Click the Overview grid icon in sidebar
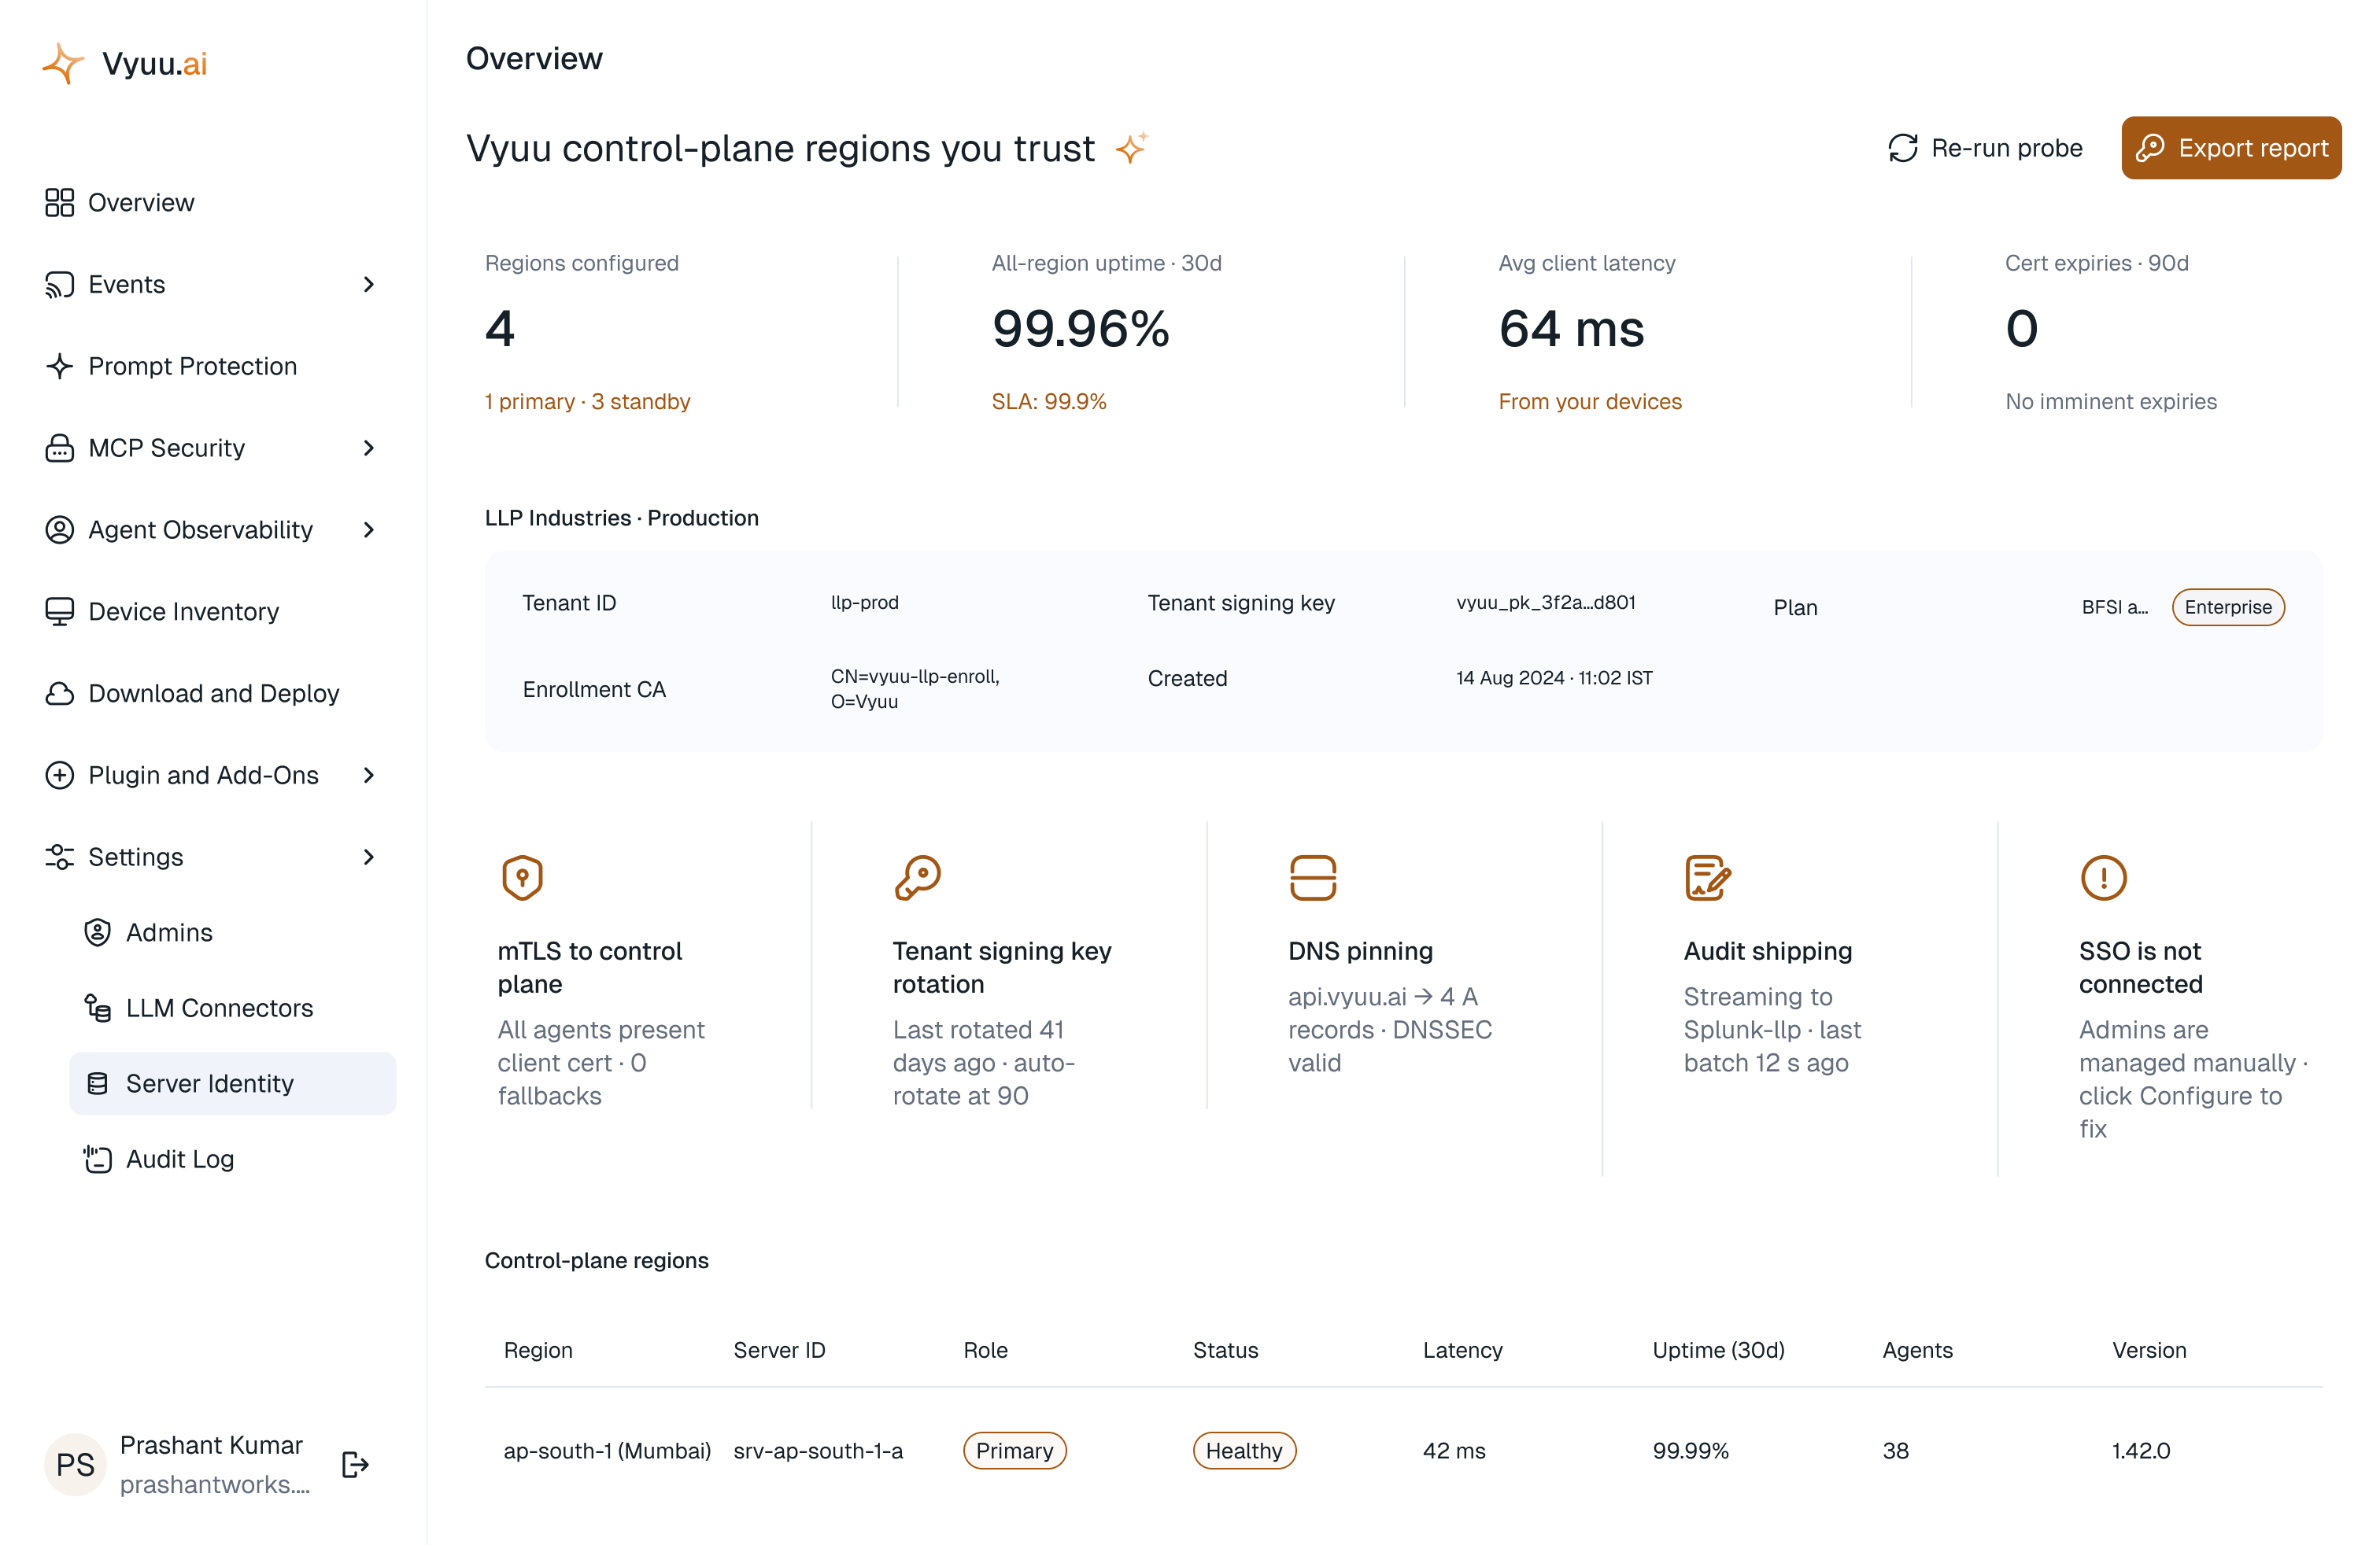Image resolution: width=2380 pixels, height=1545 pixels. click(59, 203)
